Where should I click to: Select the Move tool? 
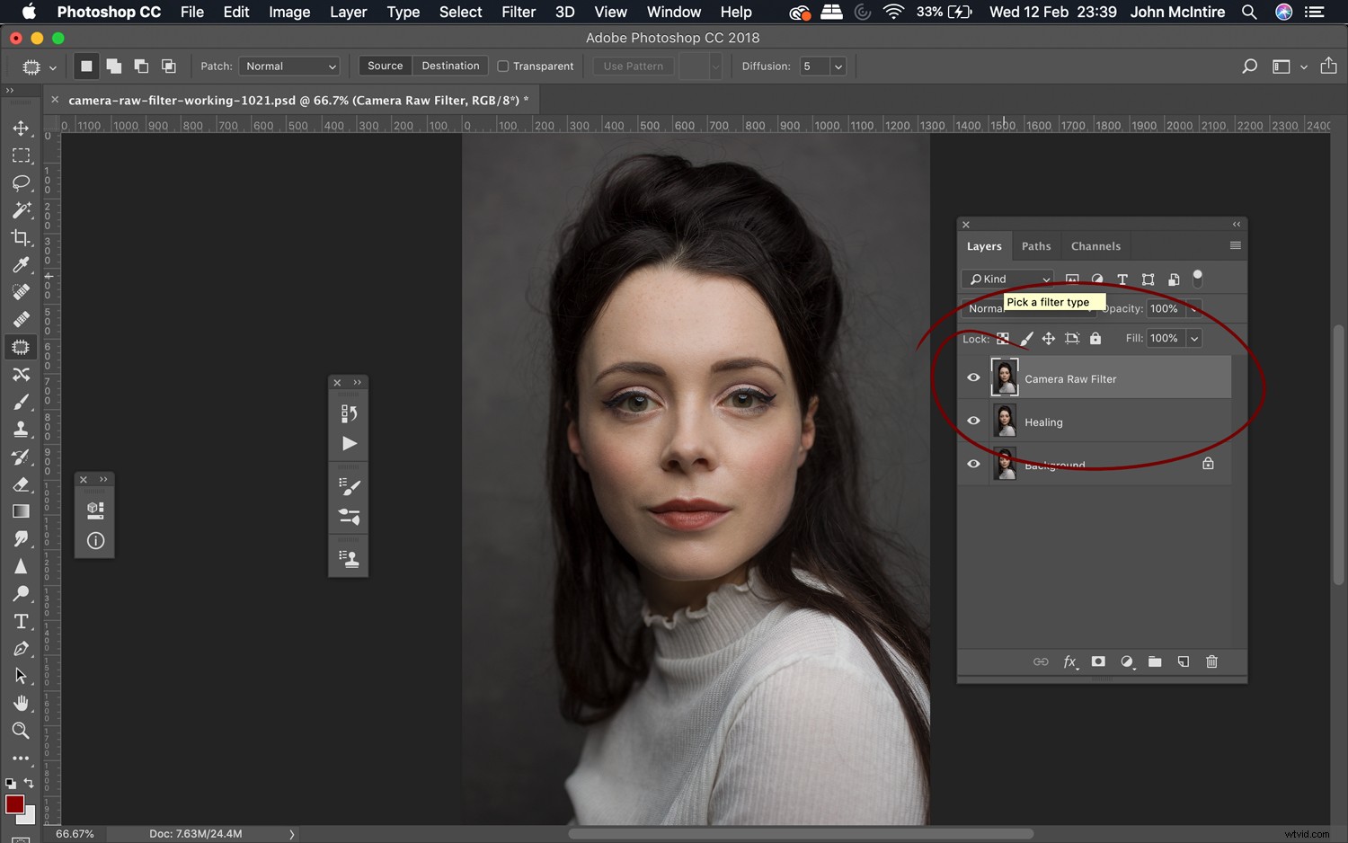22,128
